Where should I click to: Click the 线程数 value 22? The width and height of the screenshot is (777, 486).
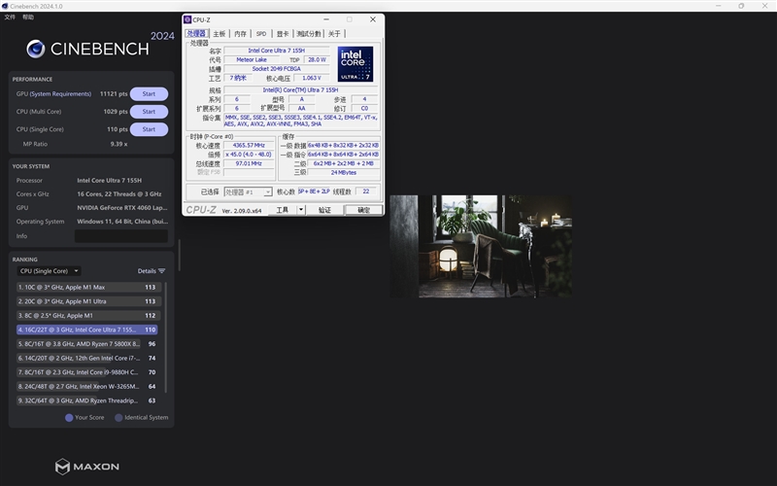[x=366, y=191]
